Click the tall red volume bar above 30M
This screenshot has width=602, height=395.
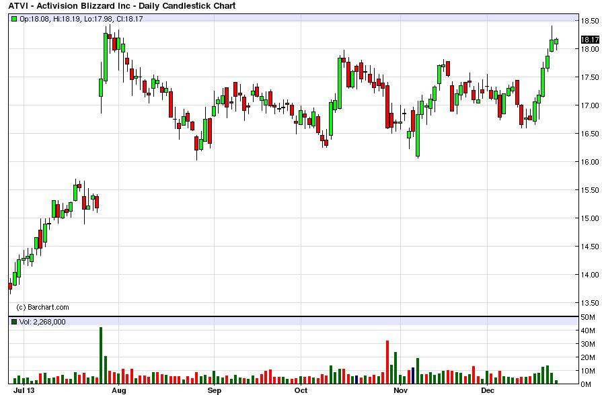pyautogui.click(x=387, y=362)
